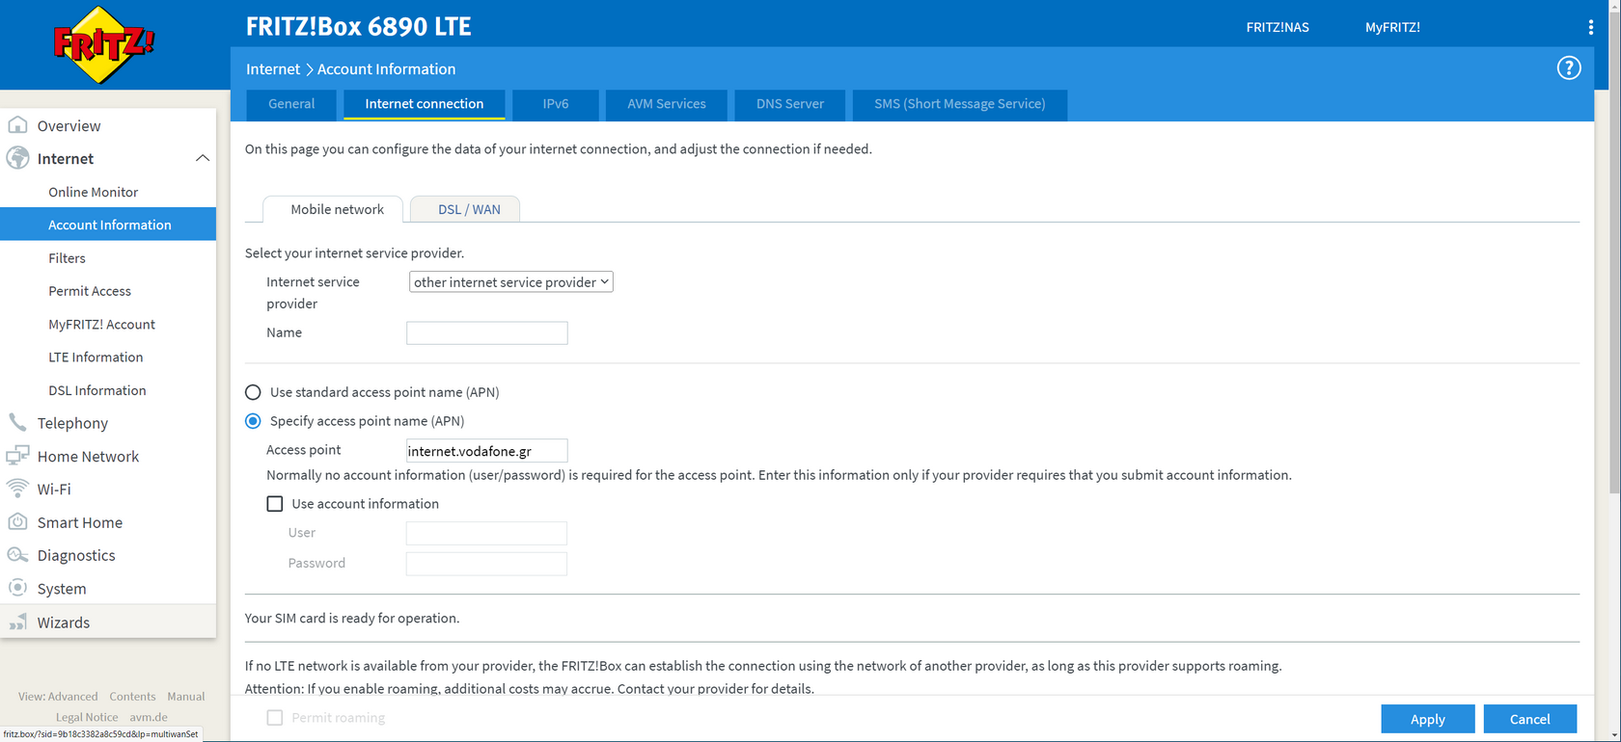The height and width of the screenshot is (742, 1621).
Task: Switch to the General tab
Action: point(291,104)
